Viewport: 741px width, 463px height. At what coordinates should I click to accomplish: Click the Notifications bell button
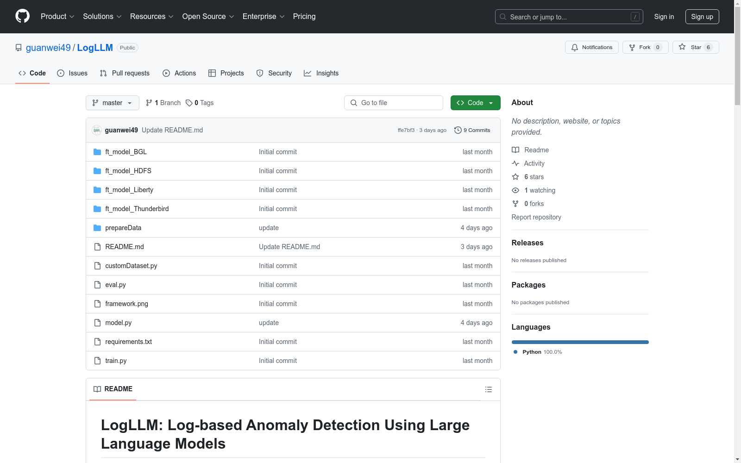[591, 47]
